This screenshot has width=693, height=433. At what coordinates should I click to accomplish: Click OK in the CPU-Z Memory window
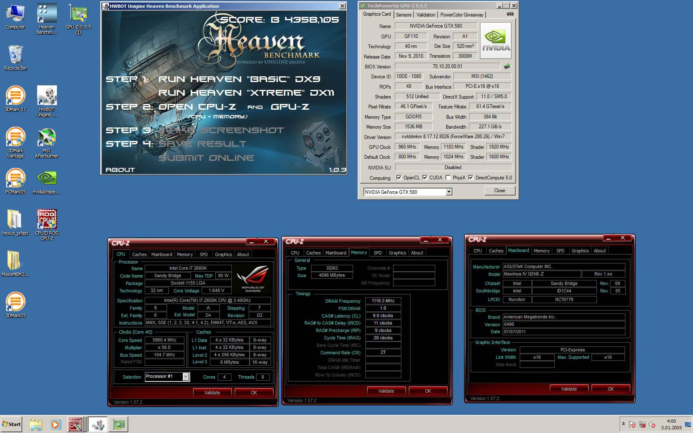428,391
